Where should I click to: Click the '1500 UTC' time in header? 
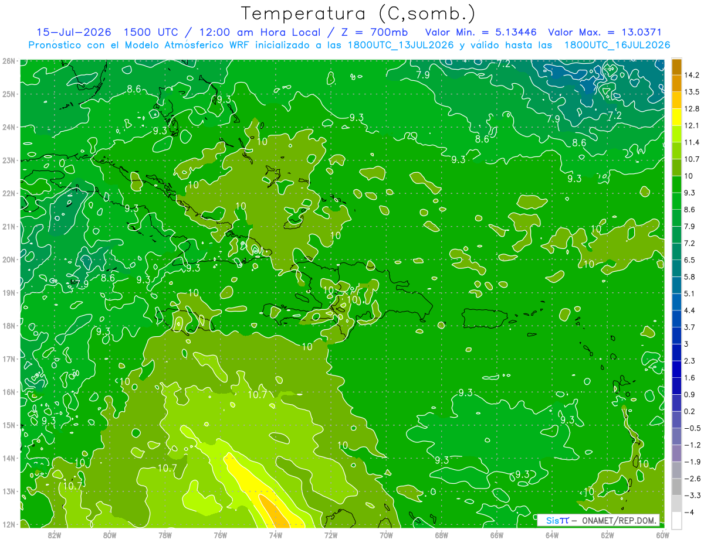click(x=151, y=32)
